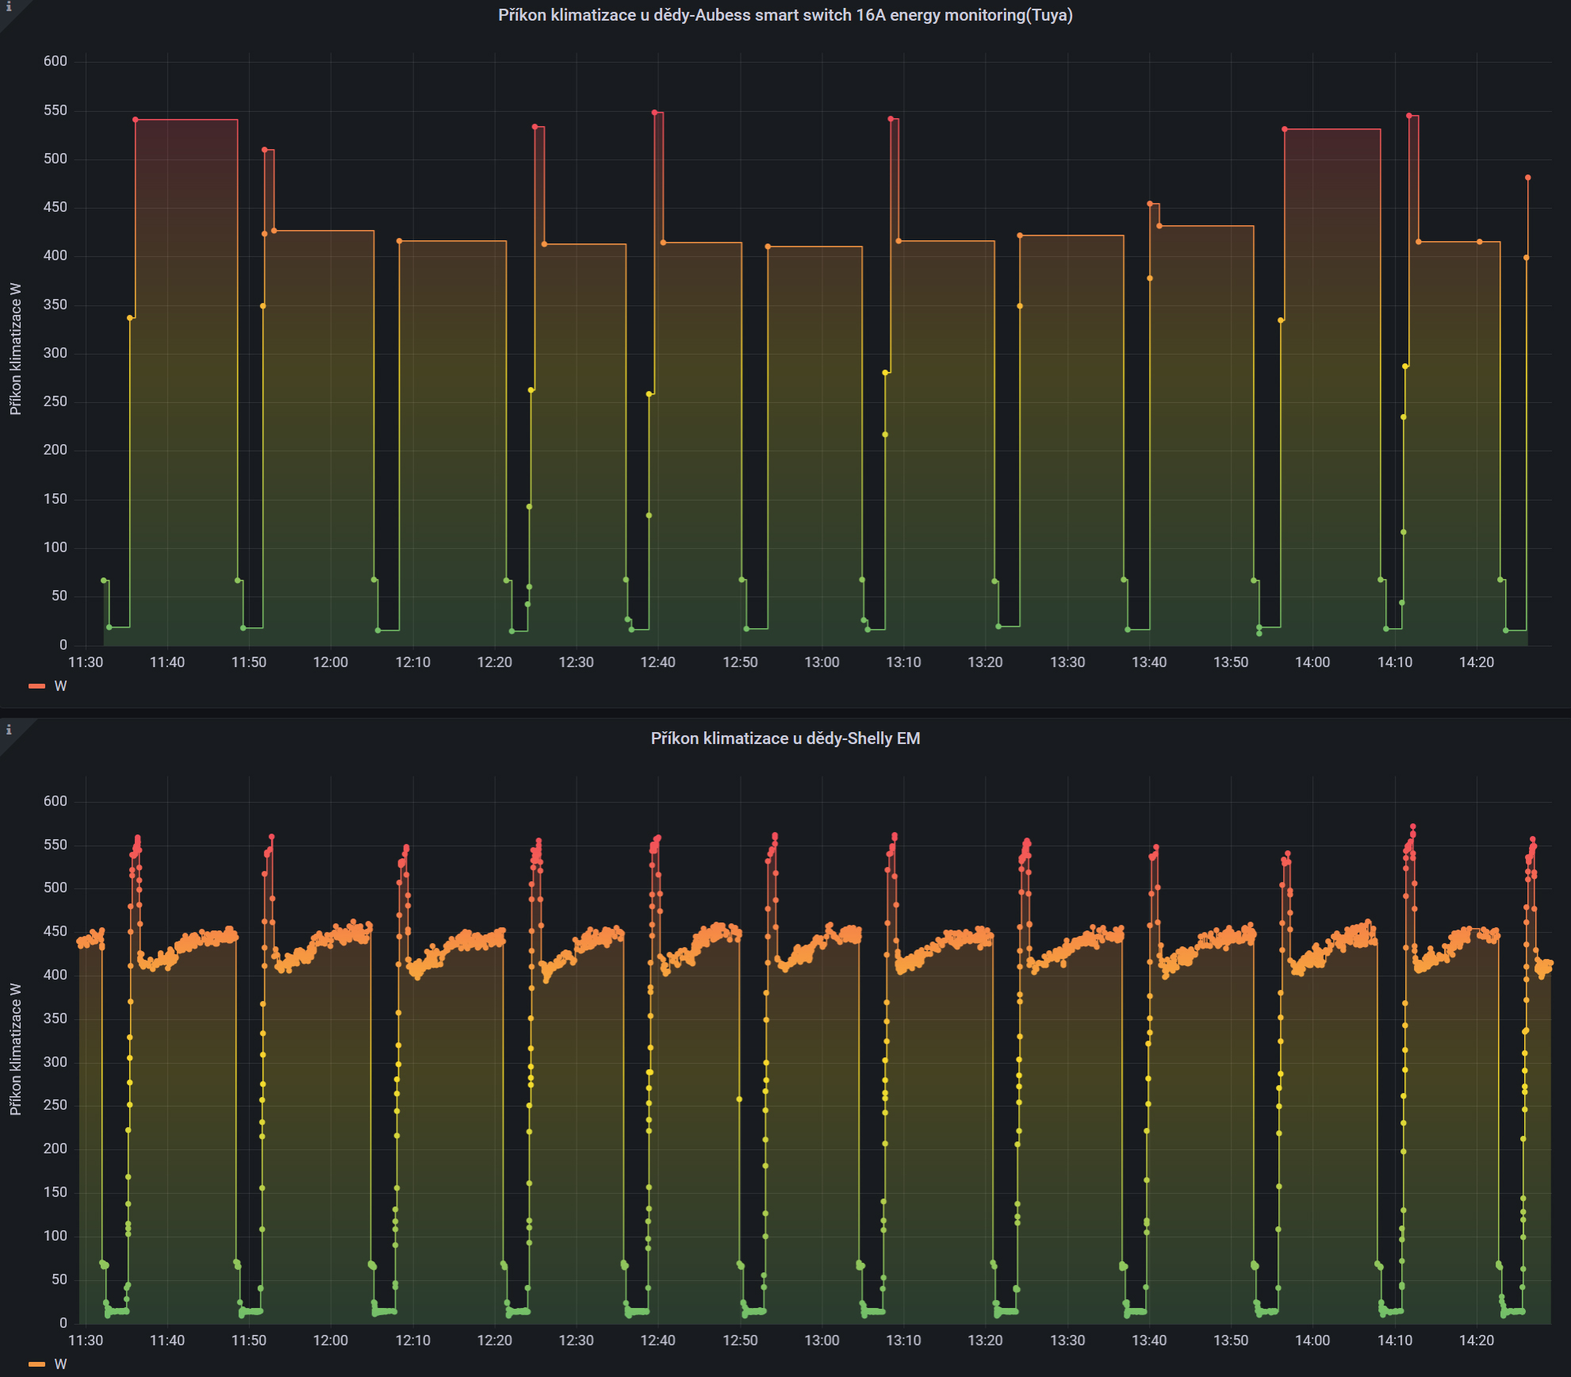Viewport: 1571px width, 1377px height.
Task: Click the orange plateau point near 14:20 in the top chart
Action: coord(1479,242)
